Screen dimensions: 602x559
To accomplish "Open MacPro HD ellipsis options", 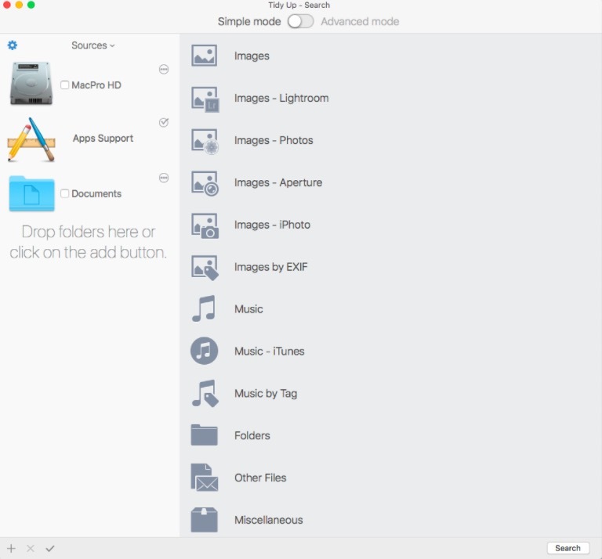I will [164, 70].
